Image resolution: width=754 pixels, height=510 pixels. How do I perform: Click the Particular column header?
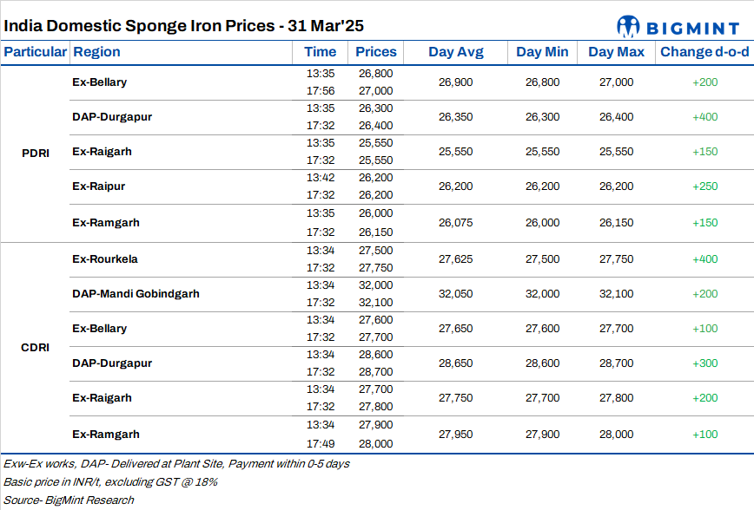click(35, 52)
